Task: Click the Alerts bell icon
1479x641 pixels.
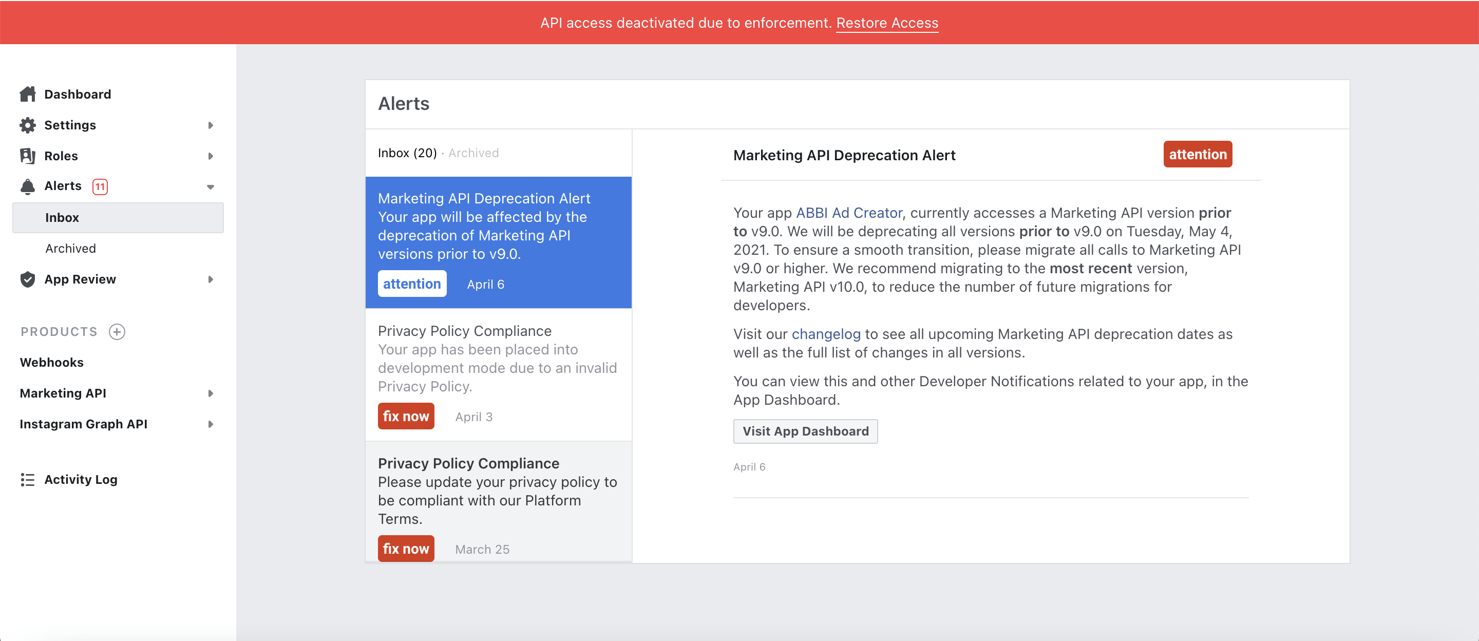Action: coord(28,186)
